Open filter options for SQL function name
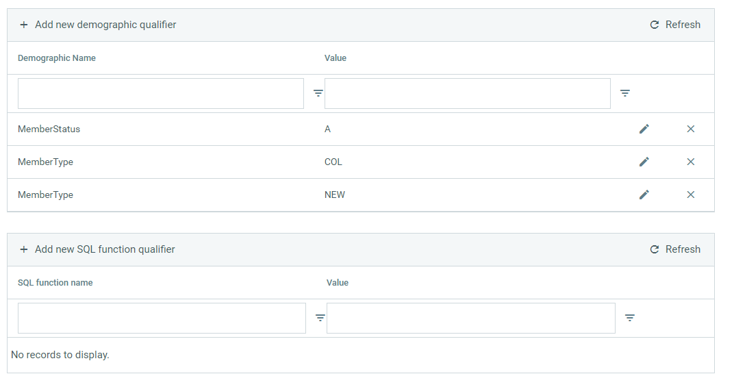 pyautogui.click(x=320, y=318)
